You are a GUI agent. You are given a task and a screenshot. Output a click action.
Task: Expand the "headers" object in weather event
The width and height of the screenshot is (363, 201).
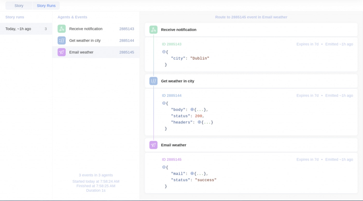[199, 122]
